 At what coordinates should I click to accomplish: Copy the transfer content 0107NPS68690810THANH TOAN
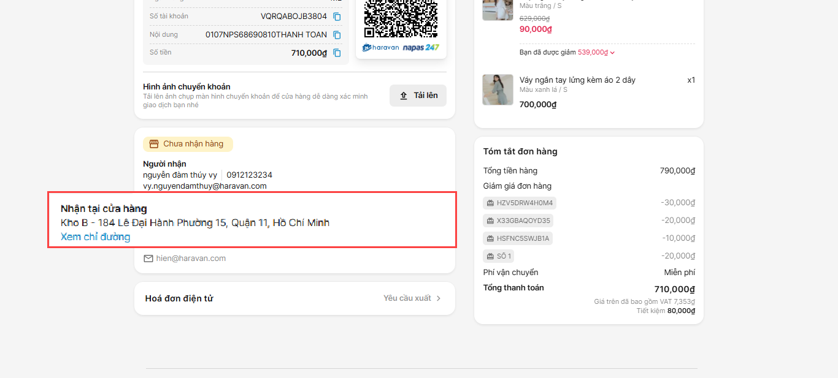coord(337,35)
